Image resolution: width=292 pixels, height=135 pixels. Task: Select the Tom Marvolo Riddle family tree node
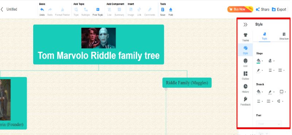99,45
